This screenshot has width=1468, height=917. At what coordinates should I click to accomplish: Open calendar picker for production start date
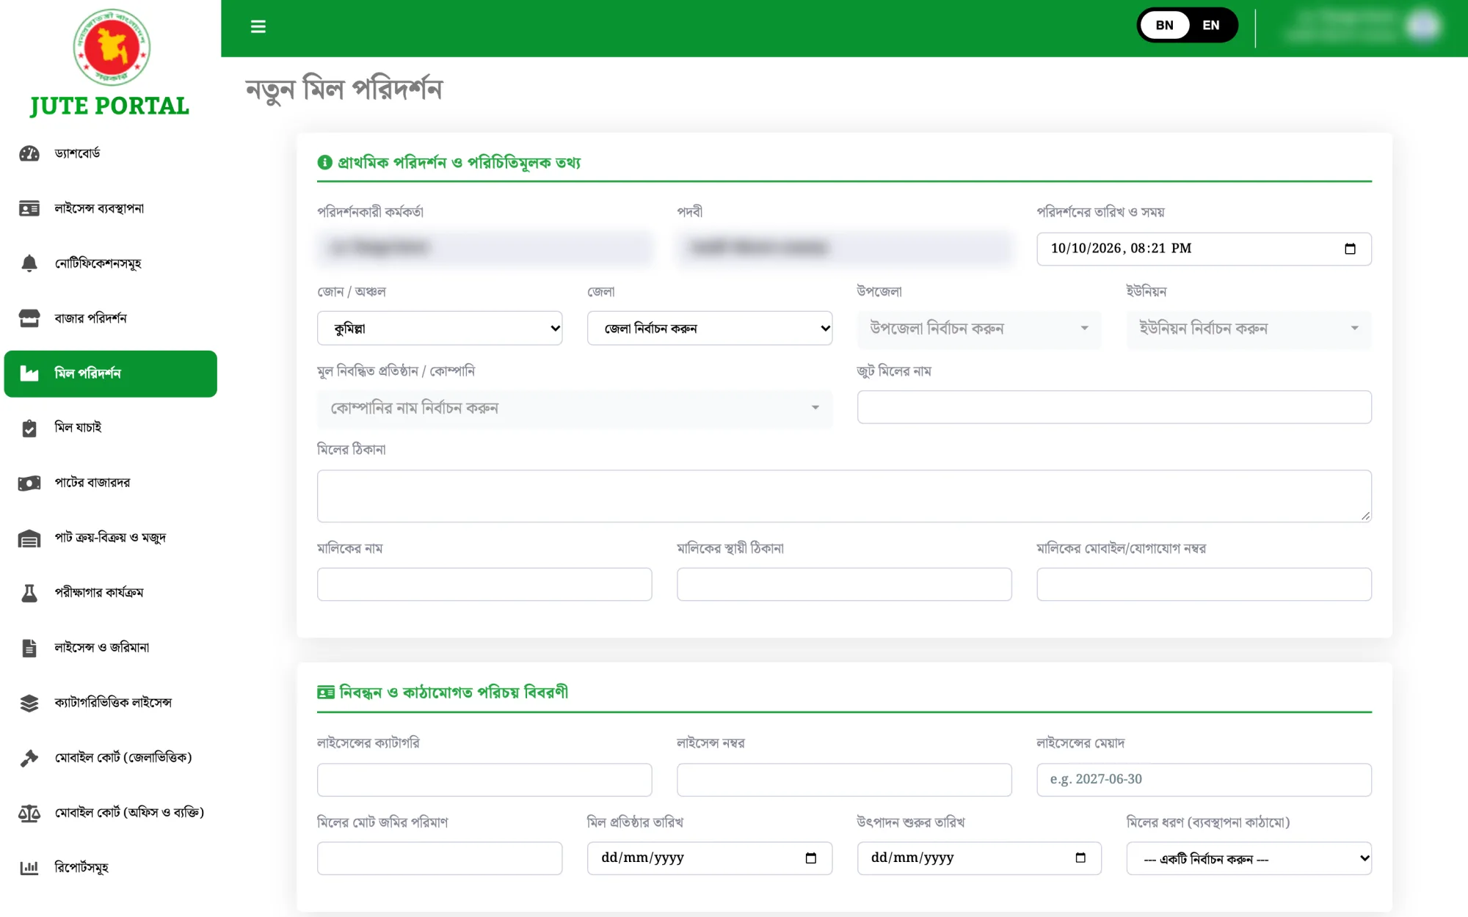(1080, 858)
